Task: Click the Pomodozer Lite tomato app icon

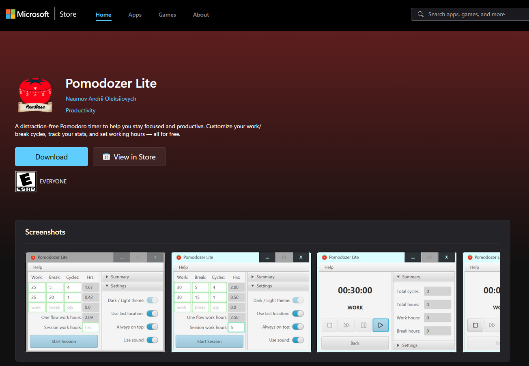Action: point(35,95)
